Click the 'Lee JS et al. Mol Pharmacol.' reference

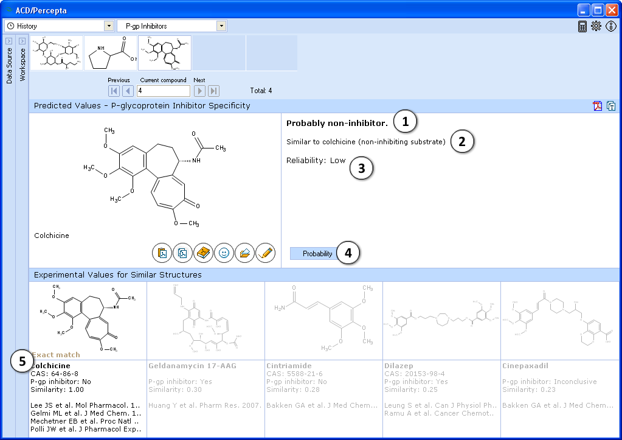[x=85, y=405]
